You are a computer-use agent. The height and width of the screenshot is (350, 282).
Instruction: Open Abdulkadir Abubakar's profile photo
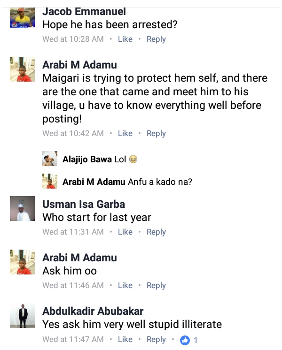[x=22, y=316]
